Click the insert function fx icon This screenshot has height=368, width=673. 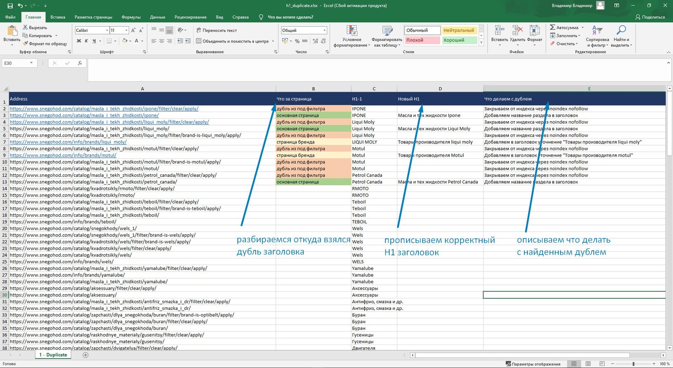[x=80, y=63]
